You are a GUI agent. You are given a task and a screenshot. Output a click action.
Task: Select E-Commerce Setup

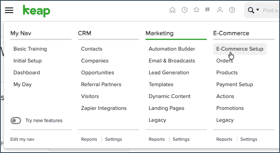240,49
